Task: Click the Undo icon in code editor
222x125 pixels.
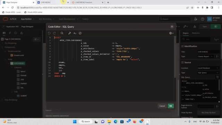Action: [x=49, y=33]
